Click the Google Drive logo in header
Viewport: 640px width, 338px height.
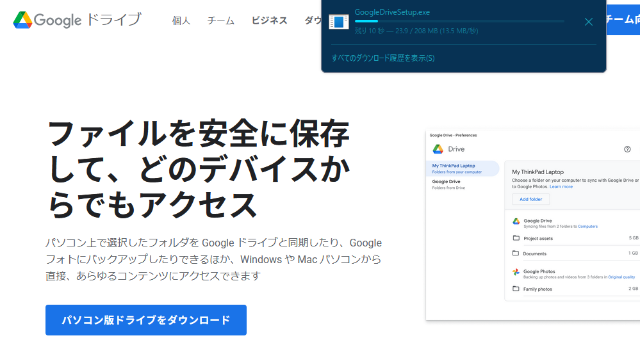23,20
